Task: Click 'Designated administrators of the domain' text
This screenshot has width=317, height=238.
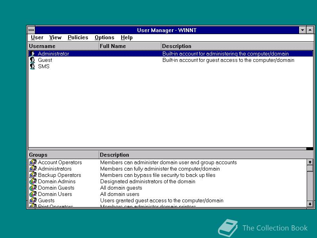Action: click(x=147, y=181)
